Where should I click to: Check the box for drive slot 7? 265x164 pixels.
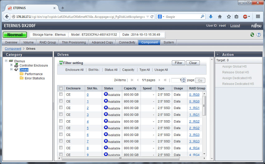pos(61,141)
